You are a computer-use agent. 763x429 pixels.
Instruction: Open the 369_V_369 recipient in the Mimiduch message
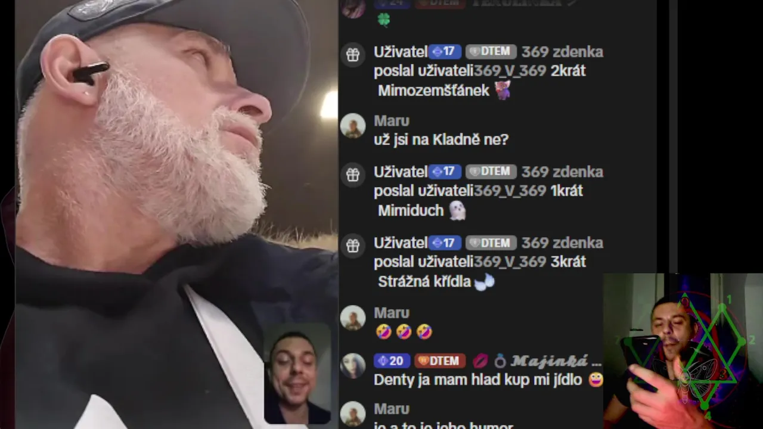[510, 191]
